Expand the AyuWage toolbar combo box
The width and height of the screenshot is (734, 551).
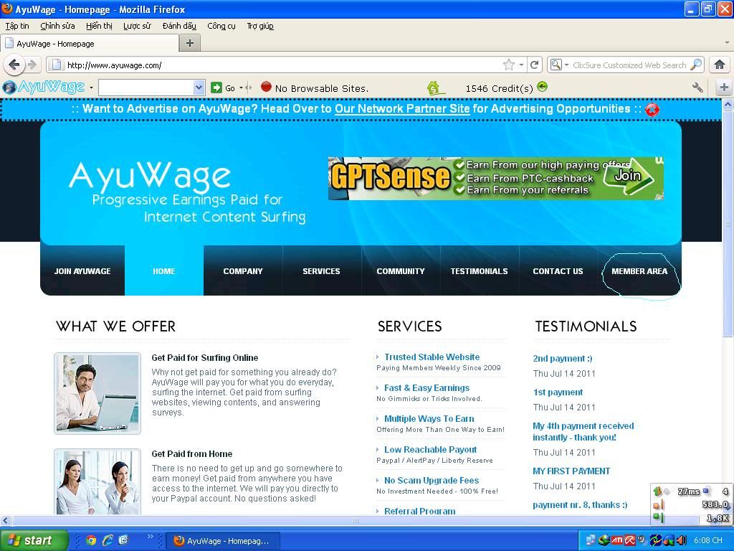(199, 87)
